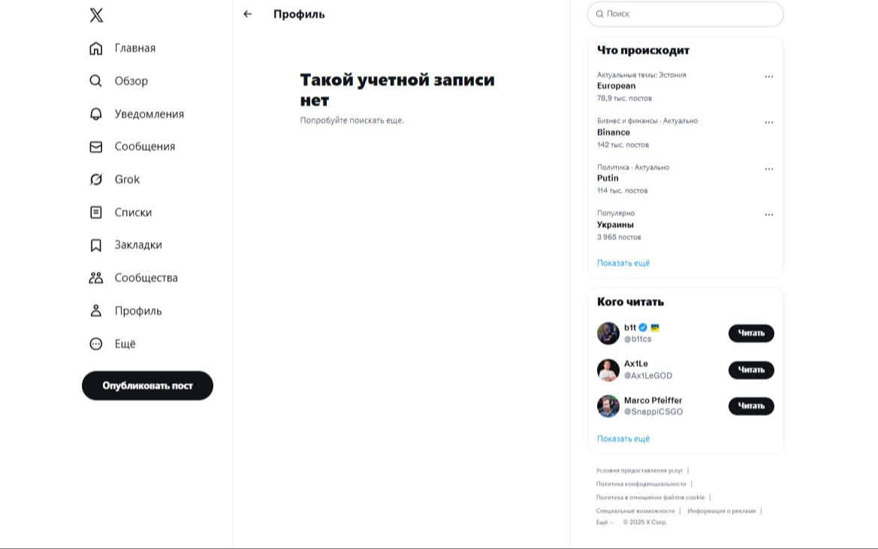The image size is (878, 549).
Task: Click the X logo icon
Action: click(96, 15)
